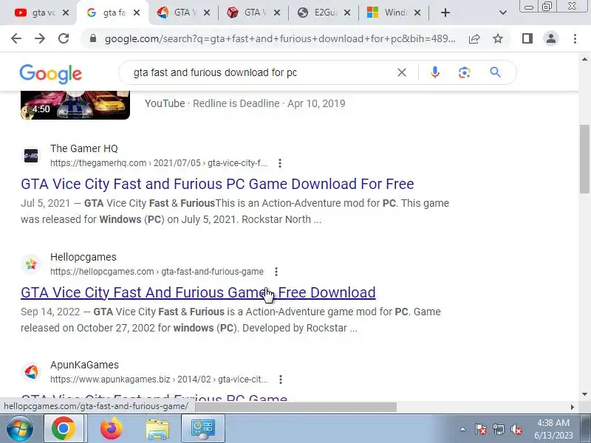The image size is (591, 443).
Task: Click the horizontal scrollbar thumb
Action: (x=296, y=407)
